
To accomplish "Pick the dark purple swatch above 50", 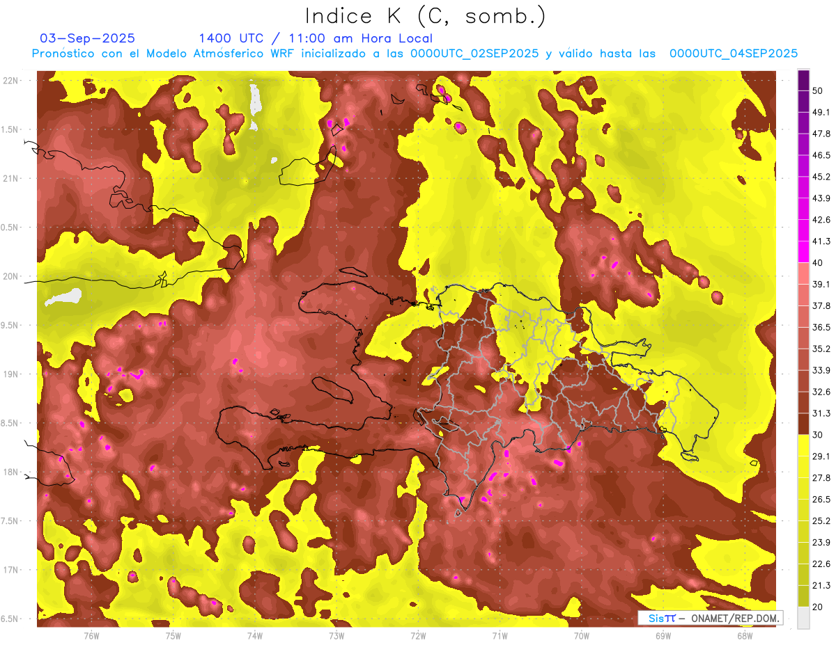I will (803, 80).
